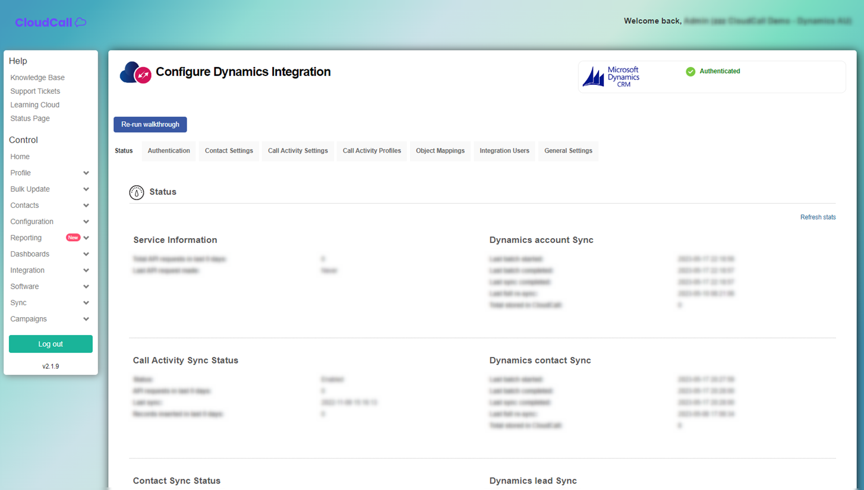Expand the Configuration chevron
This screenshot has height=490, width=864.
pos(86,222)
